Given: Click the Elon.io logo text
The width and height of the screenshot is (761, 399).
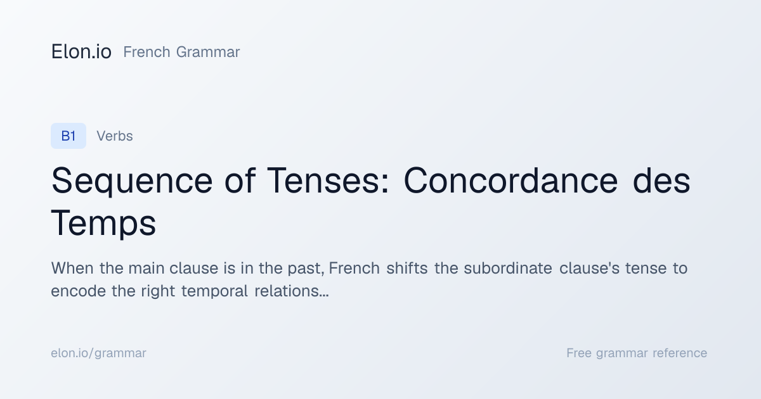Looking at the screenshot, I should coord(81,52).
